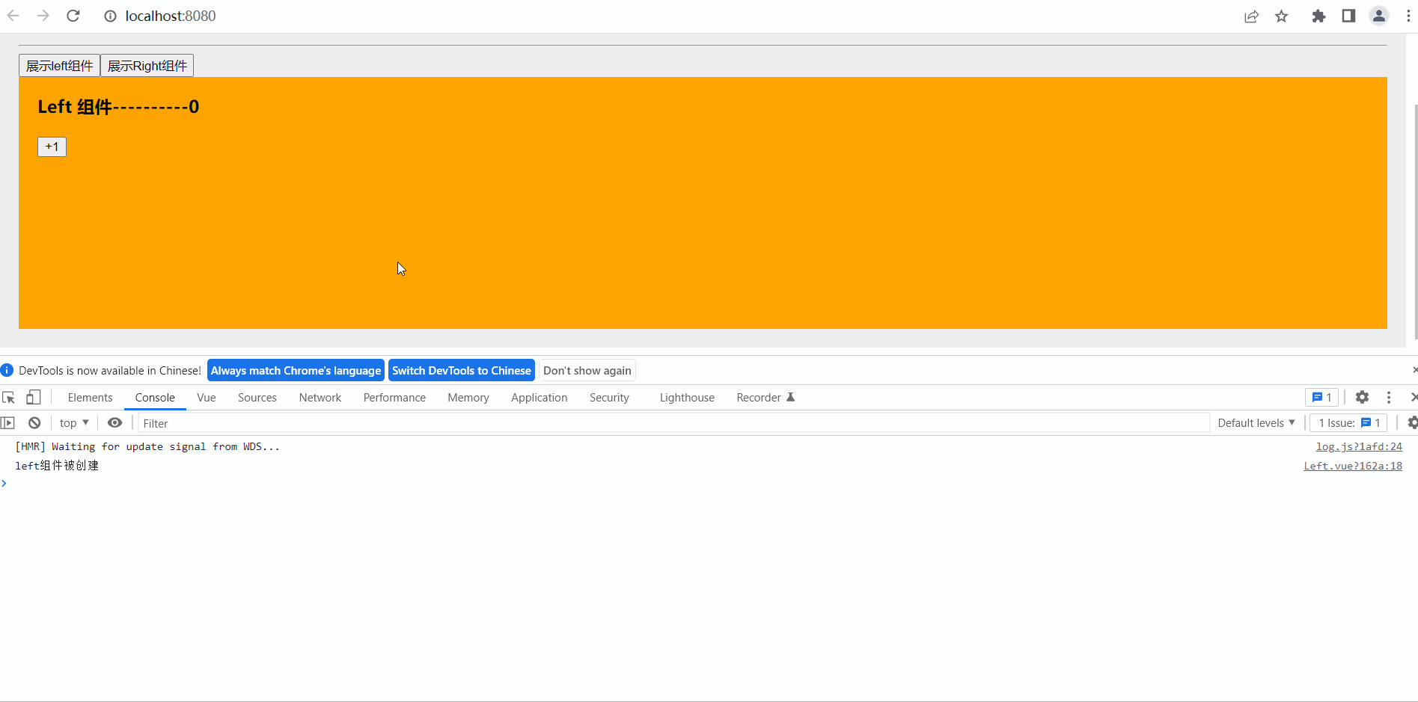Focus the console Filter field
The image size is (1418, 702).
673,423
